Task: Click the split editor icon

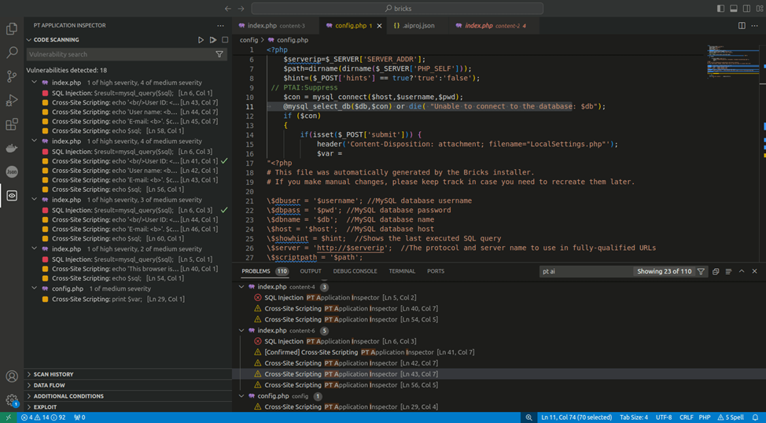Action: 742,26
